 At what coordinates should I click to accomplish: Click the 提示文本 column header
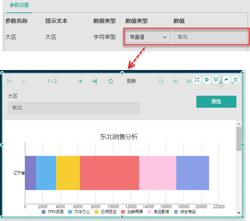[56, 21]
